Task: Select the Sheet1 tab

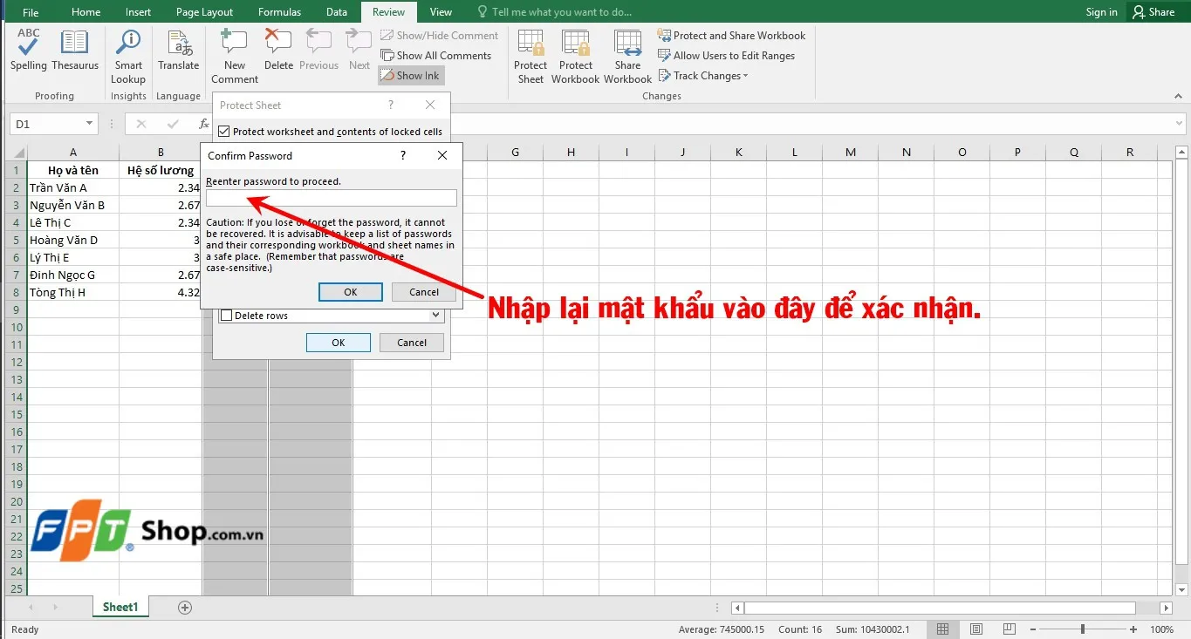Action: [x=120, y=607]
